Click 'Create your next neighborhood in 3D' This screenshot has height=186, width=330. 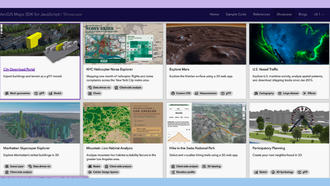277,155
